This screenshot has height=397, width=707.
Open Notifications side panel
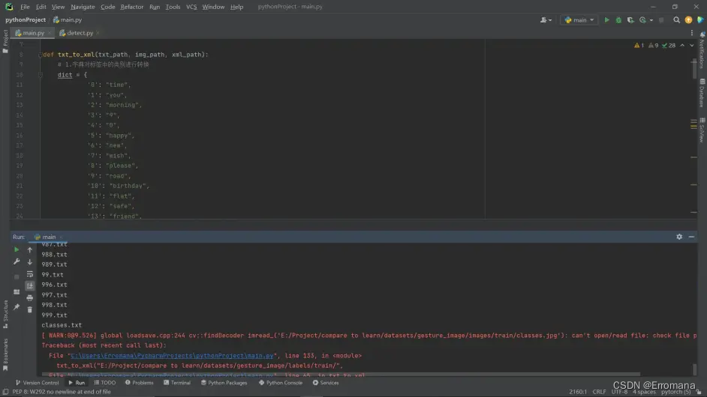702,49
